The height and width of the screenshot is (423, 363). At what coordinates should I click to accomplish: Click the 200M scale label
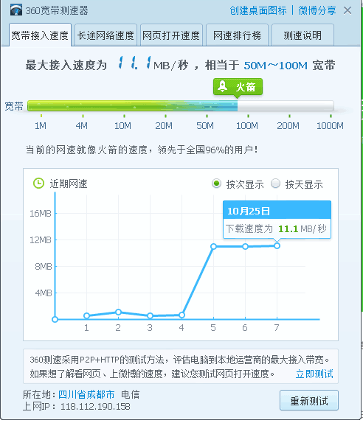pyautogui.click(x=288, y=126)
